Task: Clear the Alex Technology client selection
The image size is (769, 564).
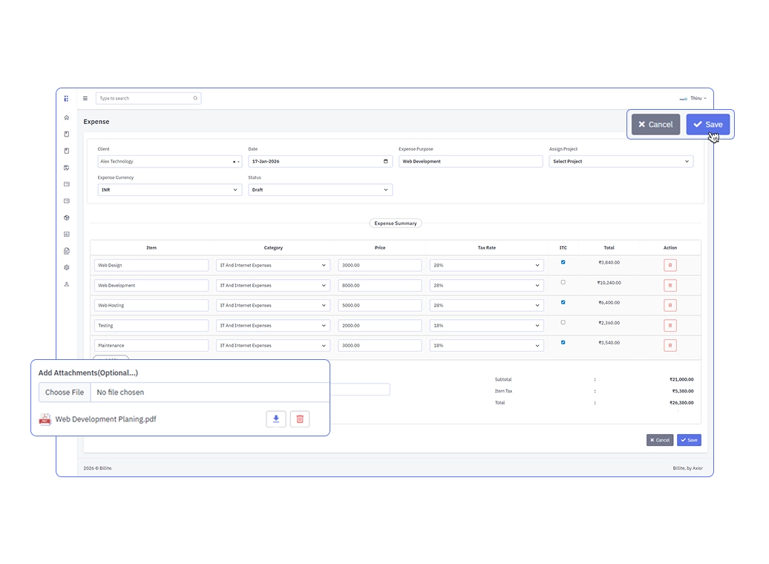Action: click(234, 162)
